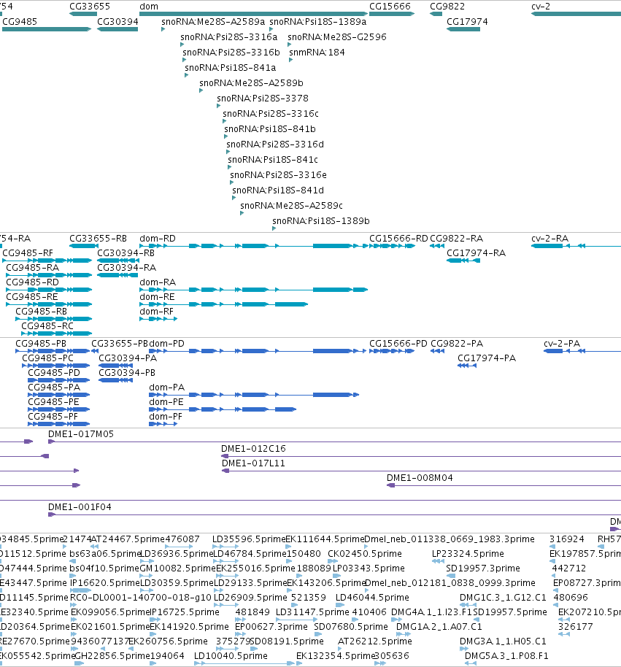Select snoRNA:Psi18S-841d label
Image resolution: width=621 pixels, height=667 pixels.
coord(278,190)
